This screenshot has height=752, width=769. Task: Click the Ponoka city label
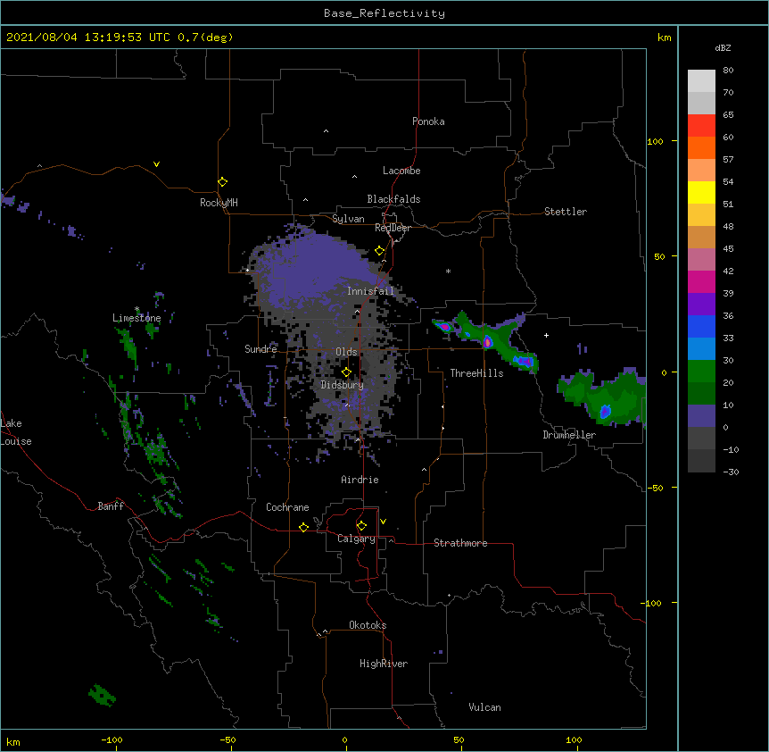click(x=428, y=121)
